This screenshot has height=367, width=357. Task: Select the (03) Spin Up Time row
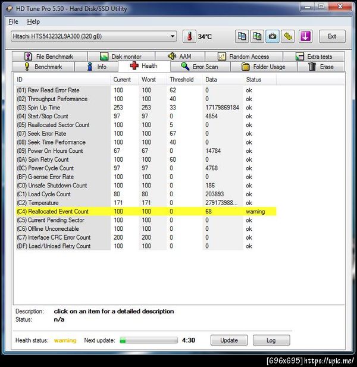(x=146, y=108)
